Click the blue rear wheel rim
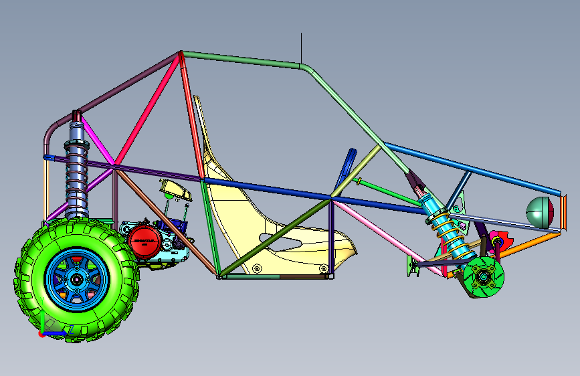Screen dimensions: 580x376 pyautogui.click(x=76, y=280)
